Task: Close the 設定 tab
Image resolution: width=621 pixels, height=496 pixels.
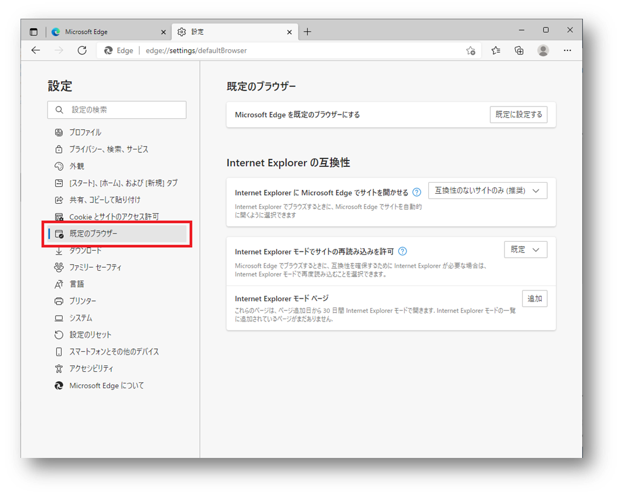Action: point(289,32)
